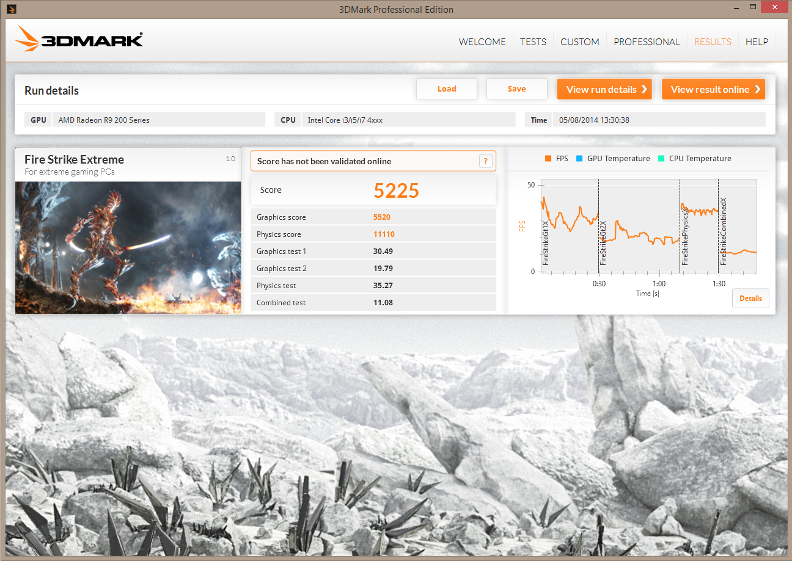Click the CPU field Intel Core i3/i5/i7 4xxx
The height and width of the screenshot is (561, 792).
409,120
